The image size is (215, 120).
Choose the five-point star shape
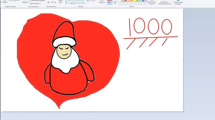click(72, 3)
